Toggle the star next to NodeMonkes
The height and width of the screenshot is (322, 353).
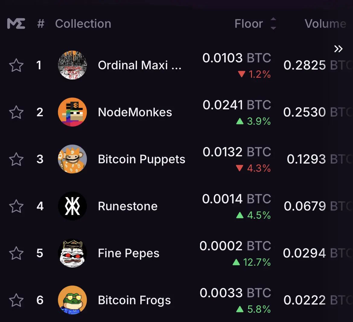coord(16,112)
